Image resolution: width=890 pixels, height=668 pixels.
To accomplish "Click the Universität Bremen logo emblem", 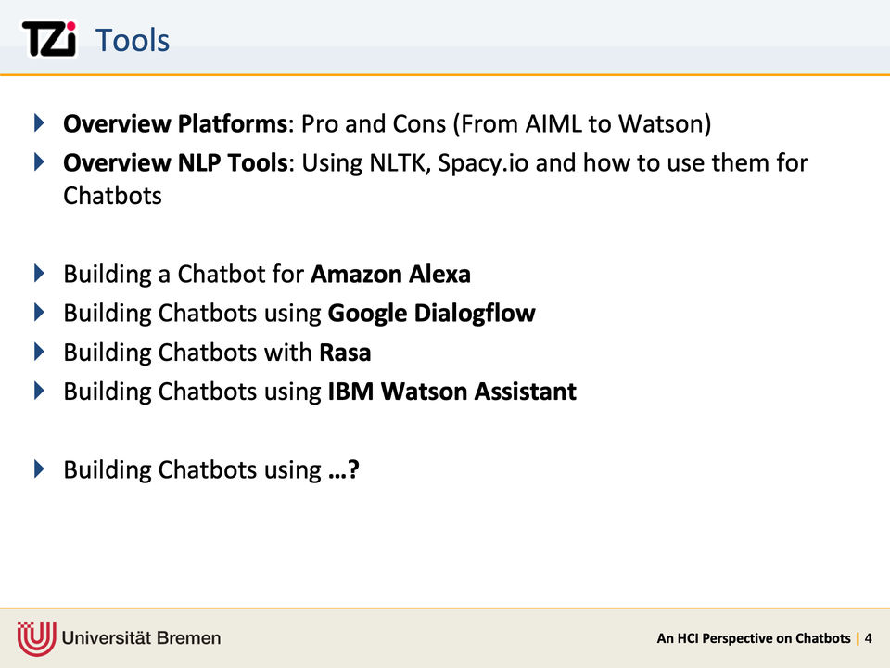I will point(35,637).
